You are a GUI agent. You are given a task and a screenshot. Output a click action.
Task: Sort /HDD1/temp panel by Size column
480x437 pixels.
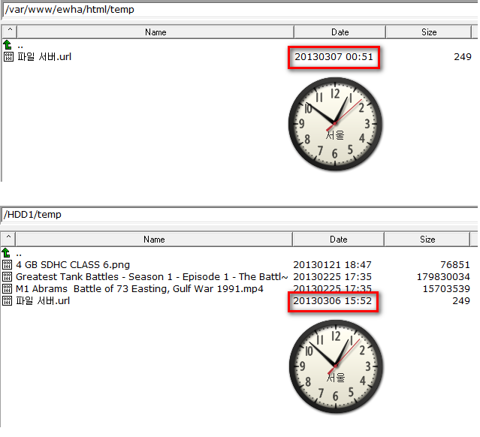[x=427, y=239]
